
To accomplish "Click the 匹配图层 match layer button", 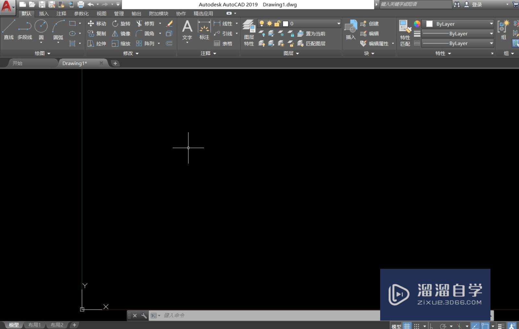I will click(311, 43).
